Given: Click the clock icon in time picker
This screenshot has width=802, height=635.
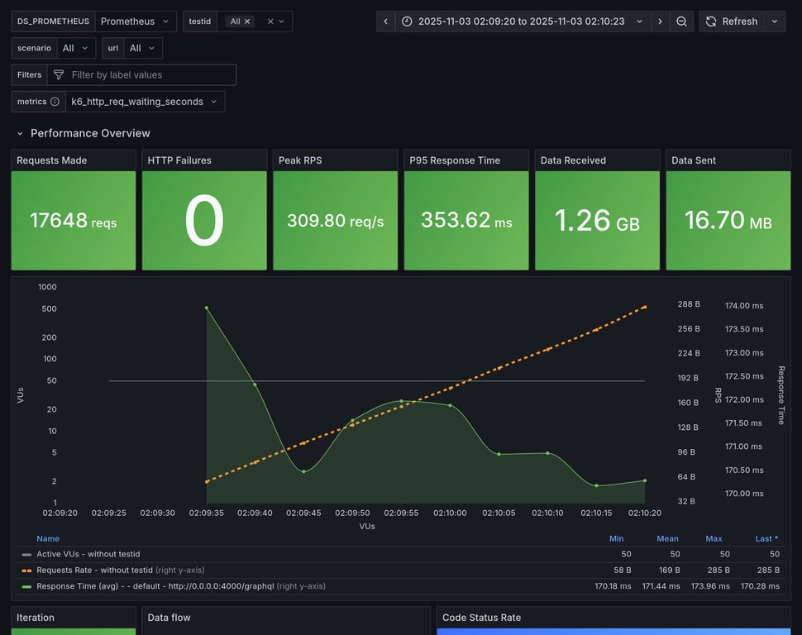Looking at the screenshot, I should coord(407,21).
